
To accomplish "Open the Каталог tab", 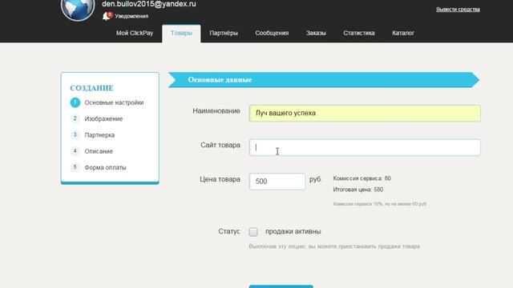I will (x=403, y=33).
